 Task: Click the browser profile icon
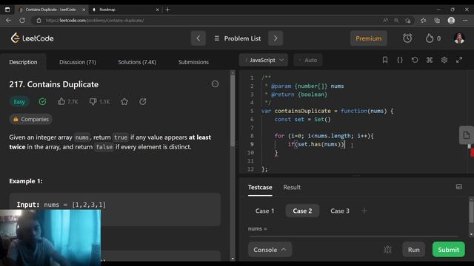coord(451,20)
